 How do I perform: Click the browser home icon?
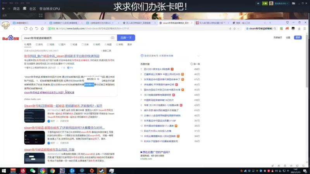[x=31, y=29]
